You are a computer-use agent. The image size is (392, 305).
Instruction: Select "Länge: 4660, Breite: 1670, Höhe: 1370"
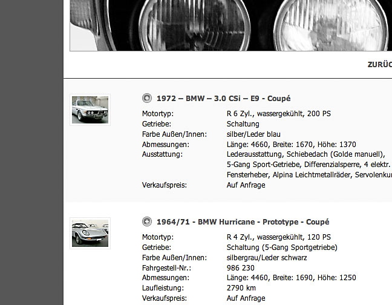[x=291, y=145]
